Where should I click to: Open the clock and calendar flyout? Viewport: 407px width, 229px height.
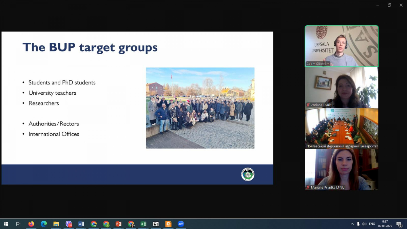[385, 224]
